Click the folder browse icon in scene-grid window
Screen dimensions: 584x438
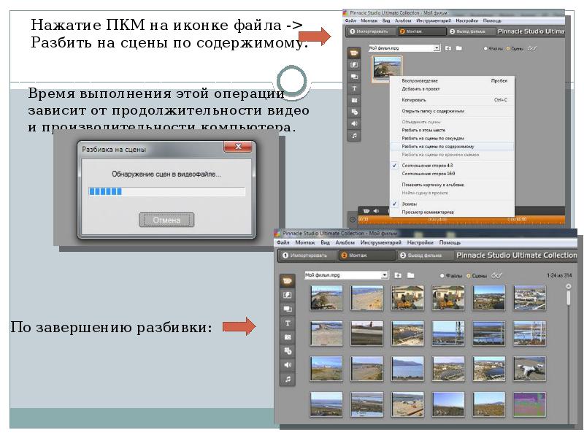411,275
